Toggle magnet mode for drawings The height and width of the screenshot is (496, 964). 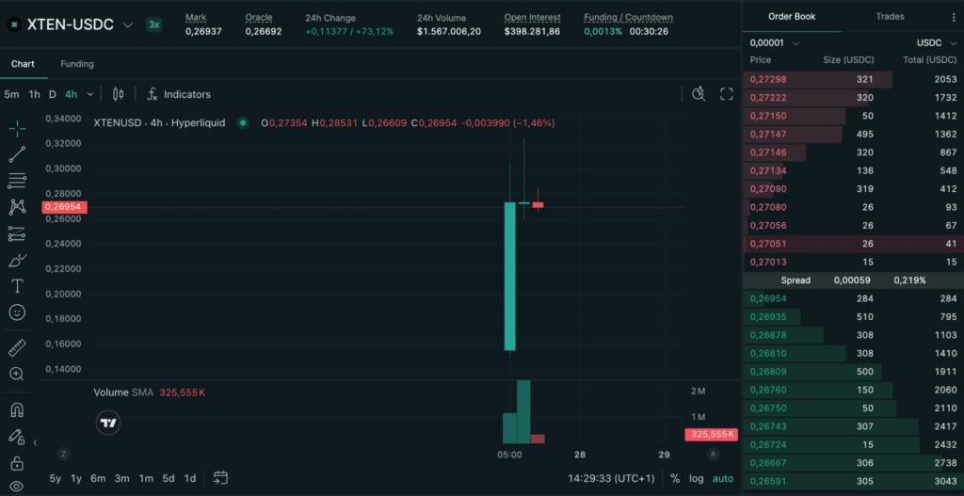[17, 410]
